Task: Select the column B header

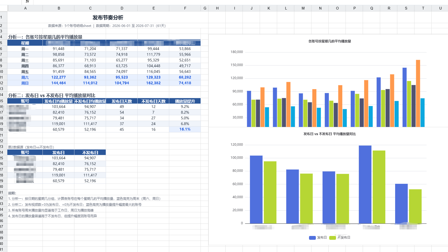Action: click(59, 8)
